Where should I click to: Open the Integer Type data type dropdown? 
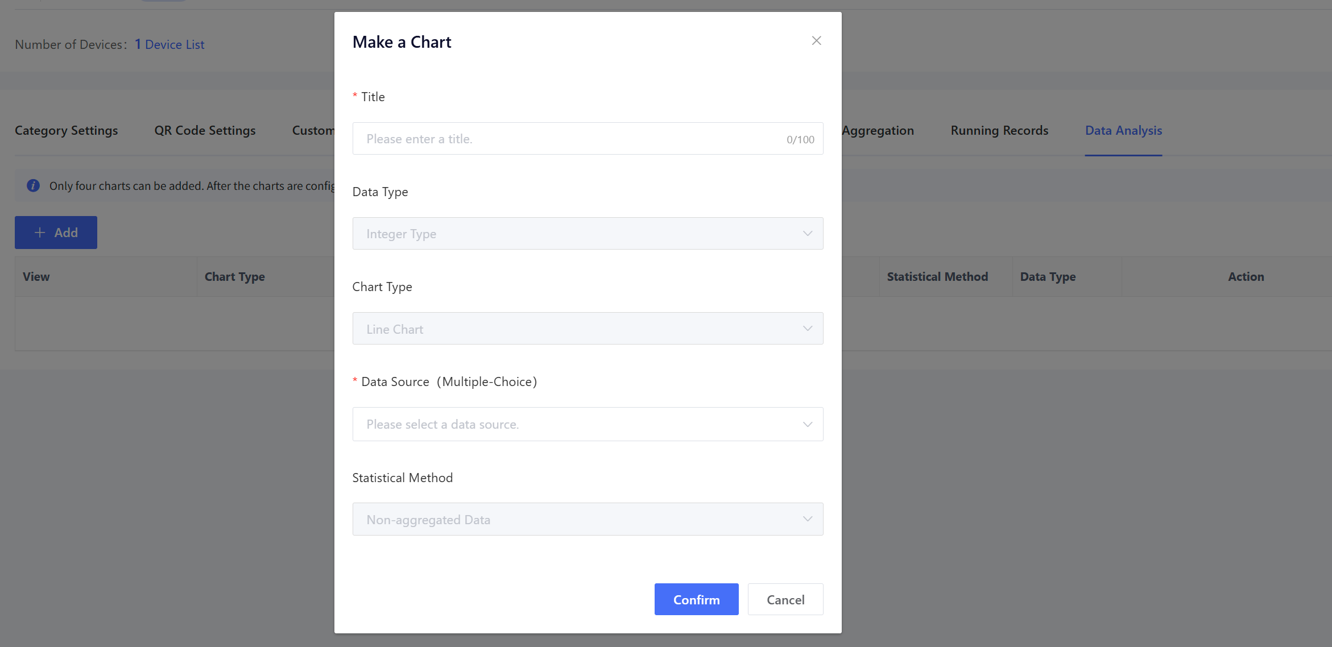[569, 234]
